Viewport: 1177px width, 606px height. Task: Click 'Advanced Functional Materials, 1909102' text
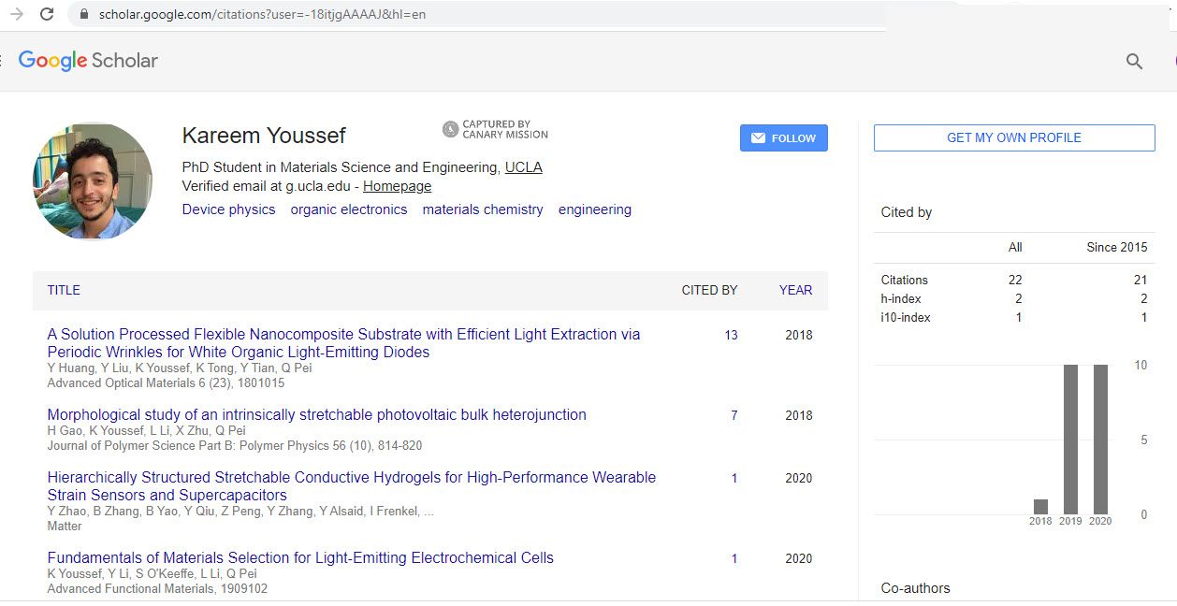point(157,589)
